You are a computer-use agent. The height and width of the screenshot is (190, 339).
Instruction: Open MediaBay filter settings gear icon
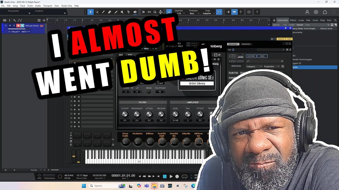pos(283,66)
